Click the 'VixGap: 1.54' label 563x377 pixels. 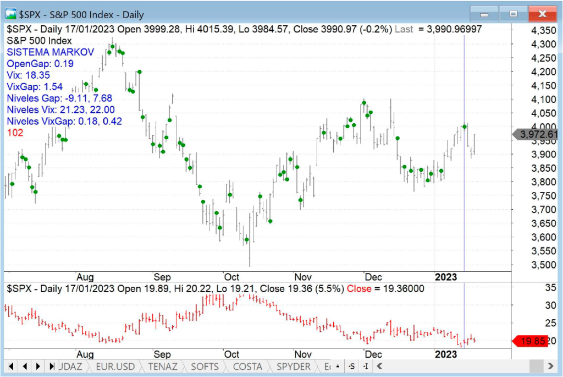point(35,86)
